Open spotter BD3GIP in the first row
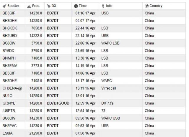This screenshot has width=189, height=137. pyautogui.click(x=8, y=13)
